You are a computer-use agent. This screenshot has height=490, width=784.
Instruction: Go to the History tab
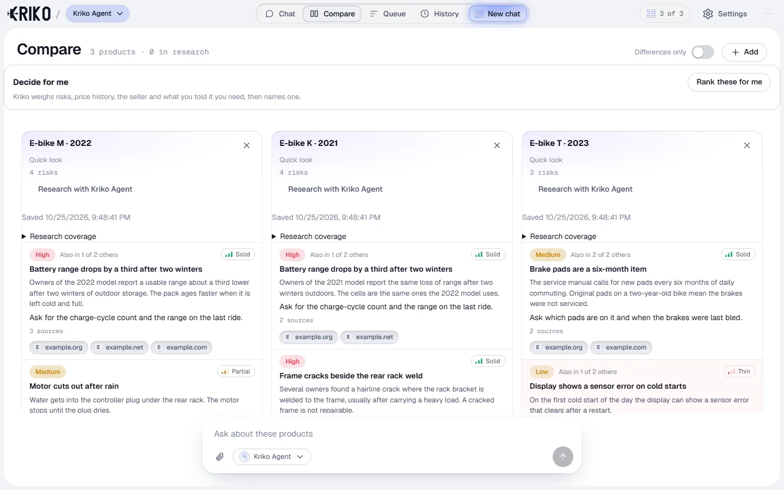(x=439, y=14)
